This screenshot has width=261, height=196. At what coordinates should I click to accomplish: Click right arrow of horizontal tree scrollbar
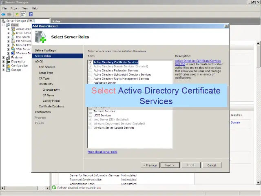[x=48, y=188]
